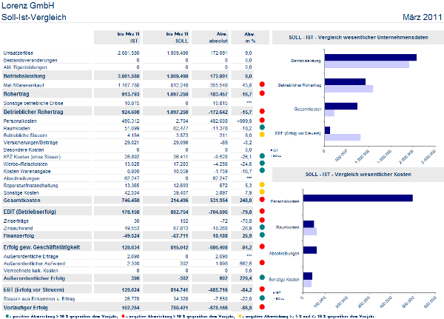Click the 'Abw. in %' column header

(x=250, y=38)
